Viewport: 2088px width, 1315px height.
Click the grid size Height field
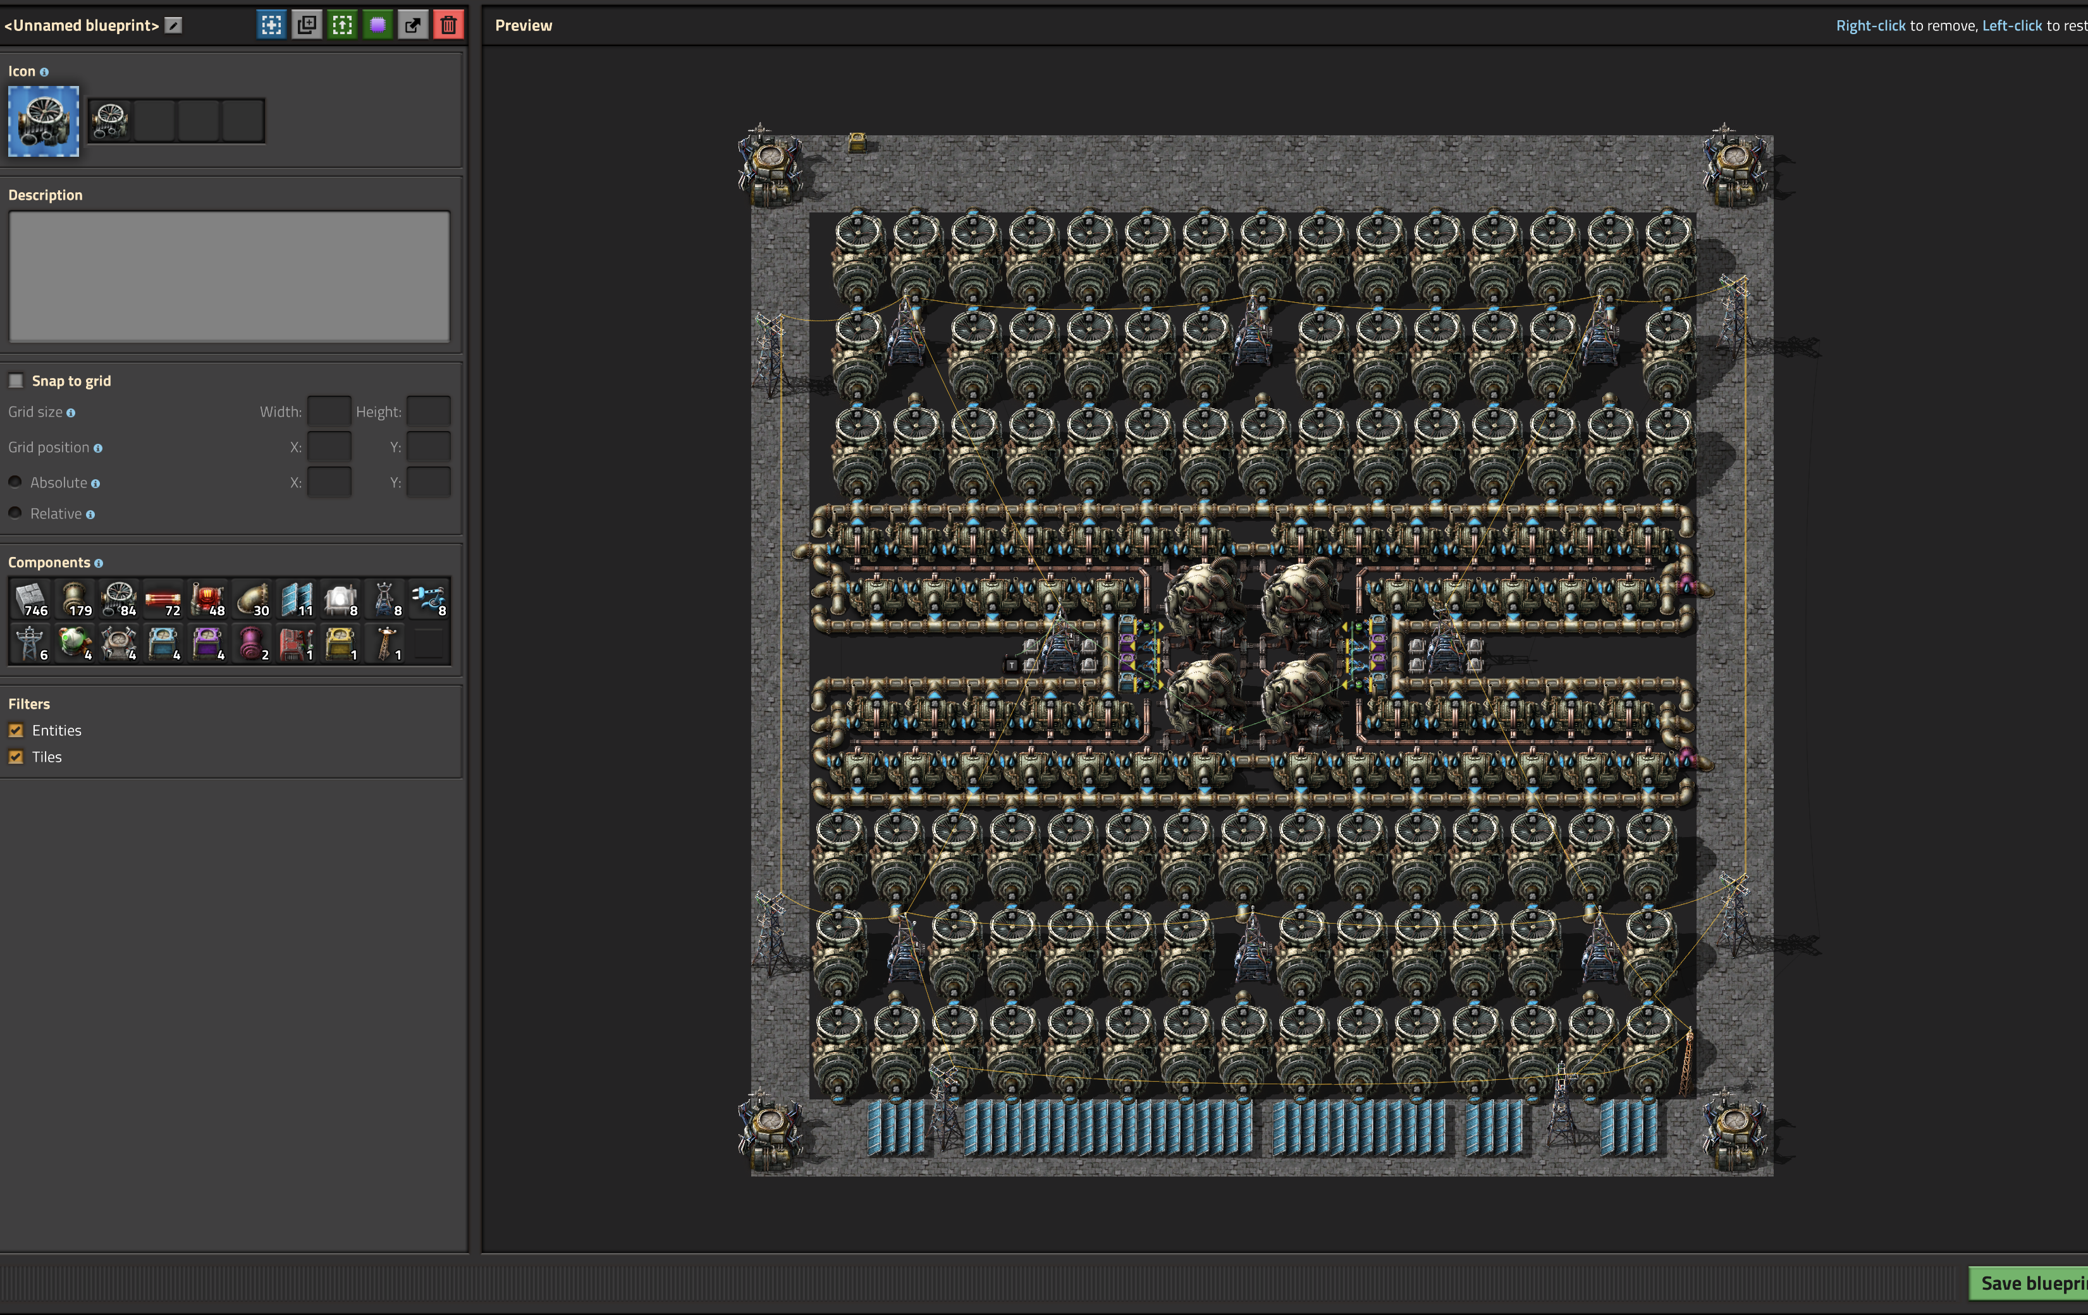pyautogui.click(x=429, y=412)
